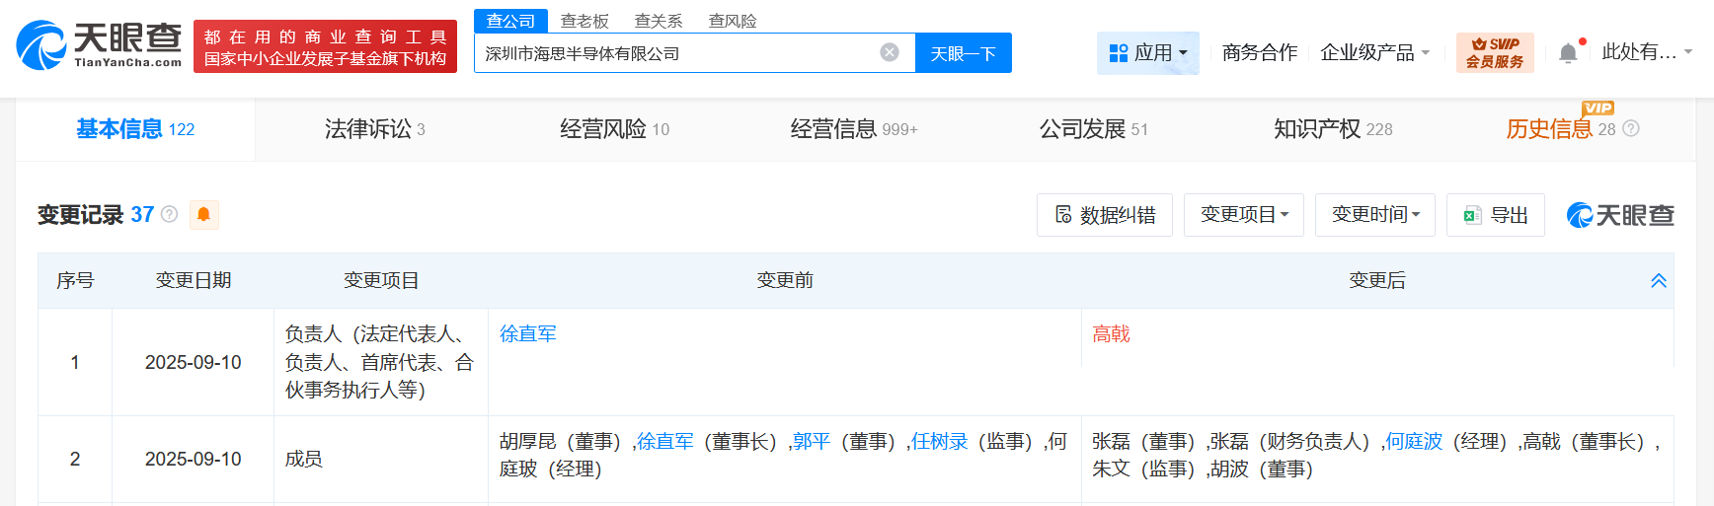Click the 变更前 column header
Image resolution: width=1714 pixels, height=506 pixels.
(785, 281)
